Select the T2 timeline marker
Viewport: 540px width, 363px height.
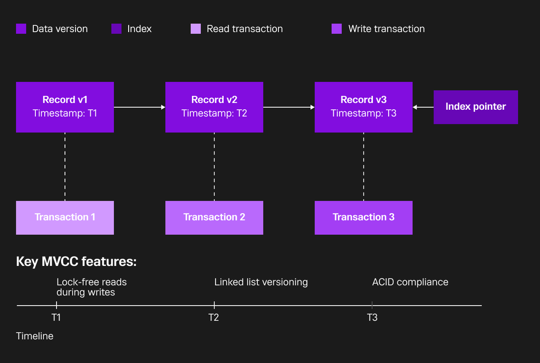pos(214,305)
